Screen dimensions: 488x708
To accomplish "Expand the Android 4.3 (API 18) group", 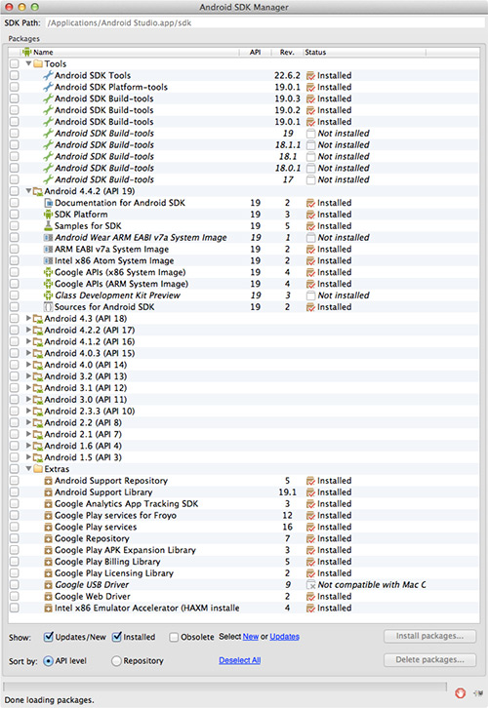I will coord(28,318).
